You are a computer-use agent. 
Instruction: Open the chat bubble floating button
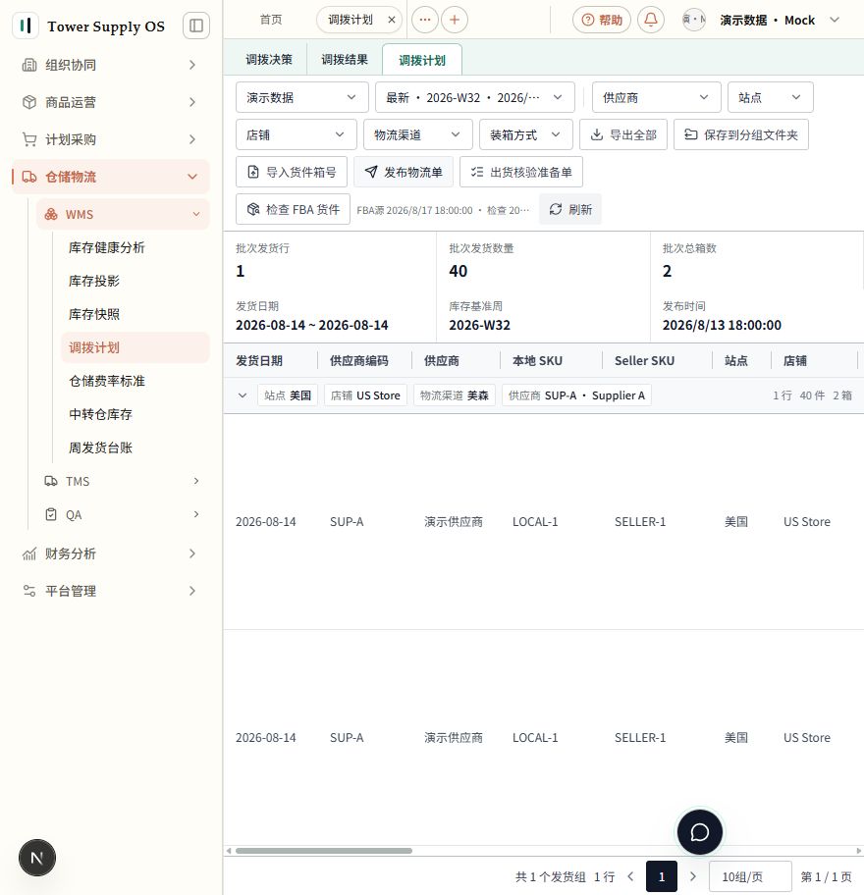(x=699, y=832)
